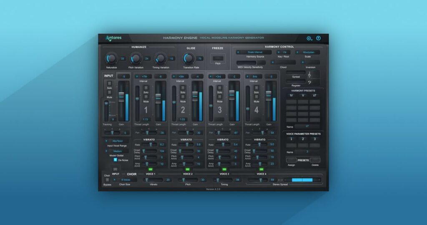Screen dimensions: 427x225
Task: Toggle the De-Noise checkbox
Action: 115,160
